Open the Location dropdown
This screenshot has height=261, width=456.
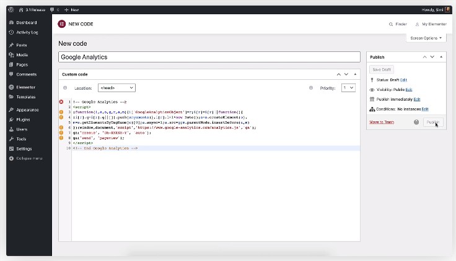[116, 88]
